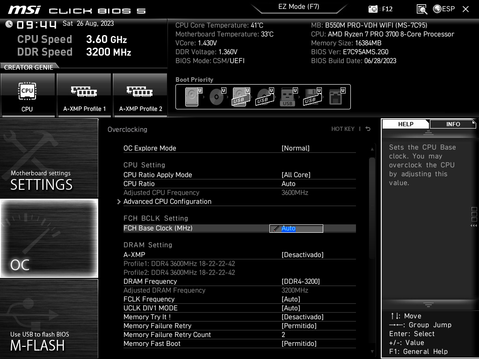Select Profile1: DDR4 3600MHz 18-22-22-42 line
Image resolution: width=479 pixels, height=359 pixels.
(179, 264)
